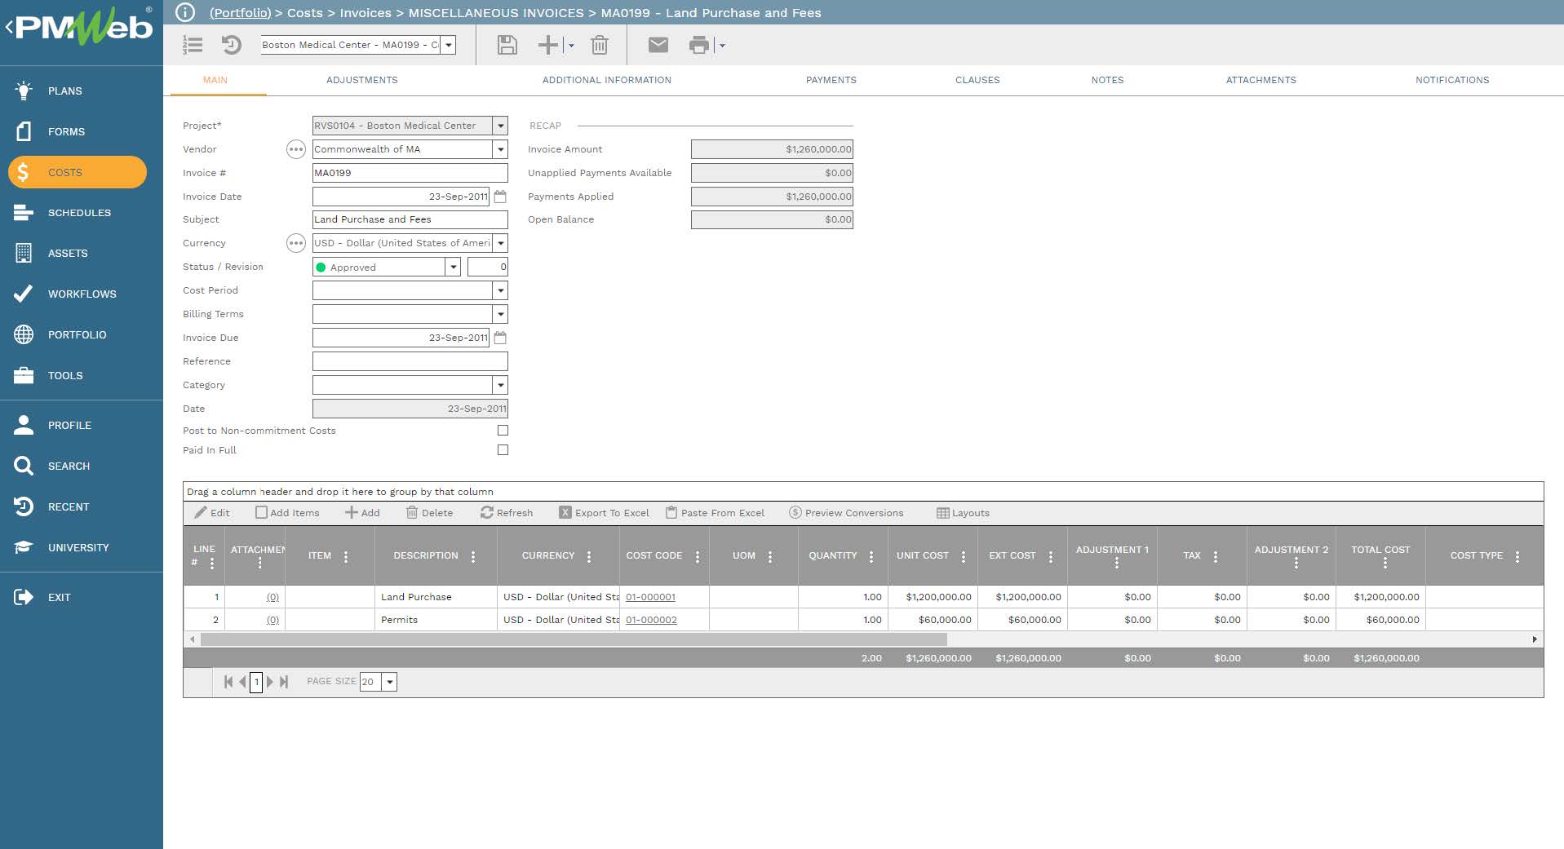Click the history clock toolbar icon
This screenshot has width=1564, height=849.
232,45
